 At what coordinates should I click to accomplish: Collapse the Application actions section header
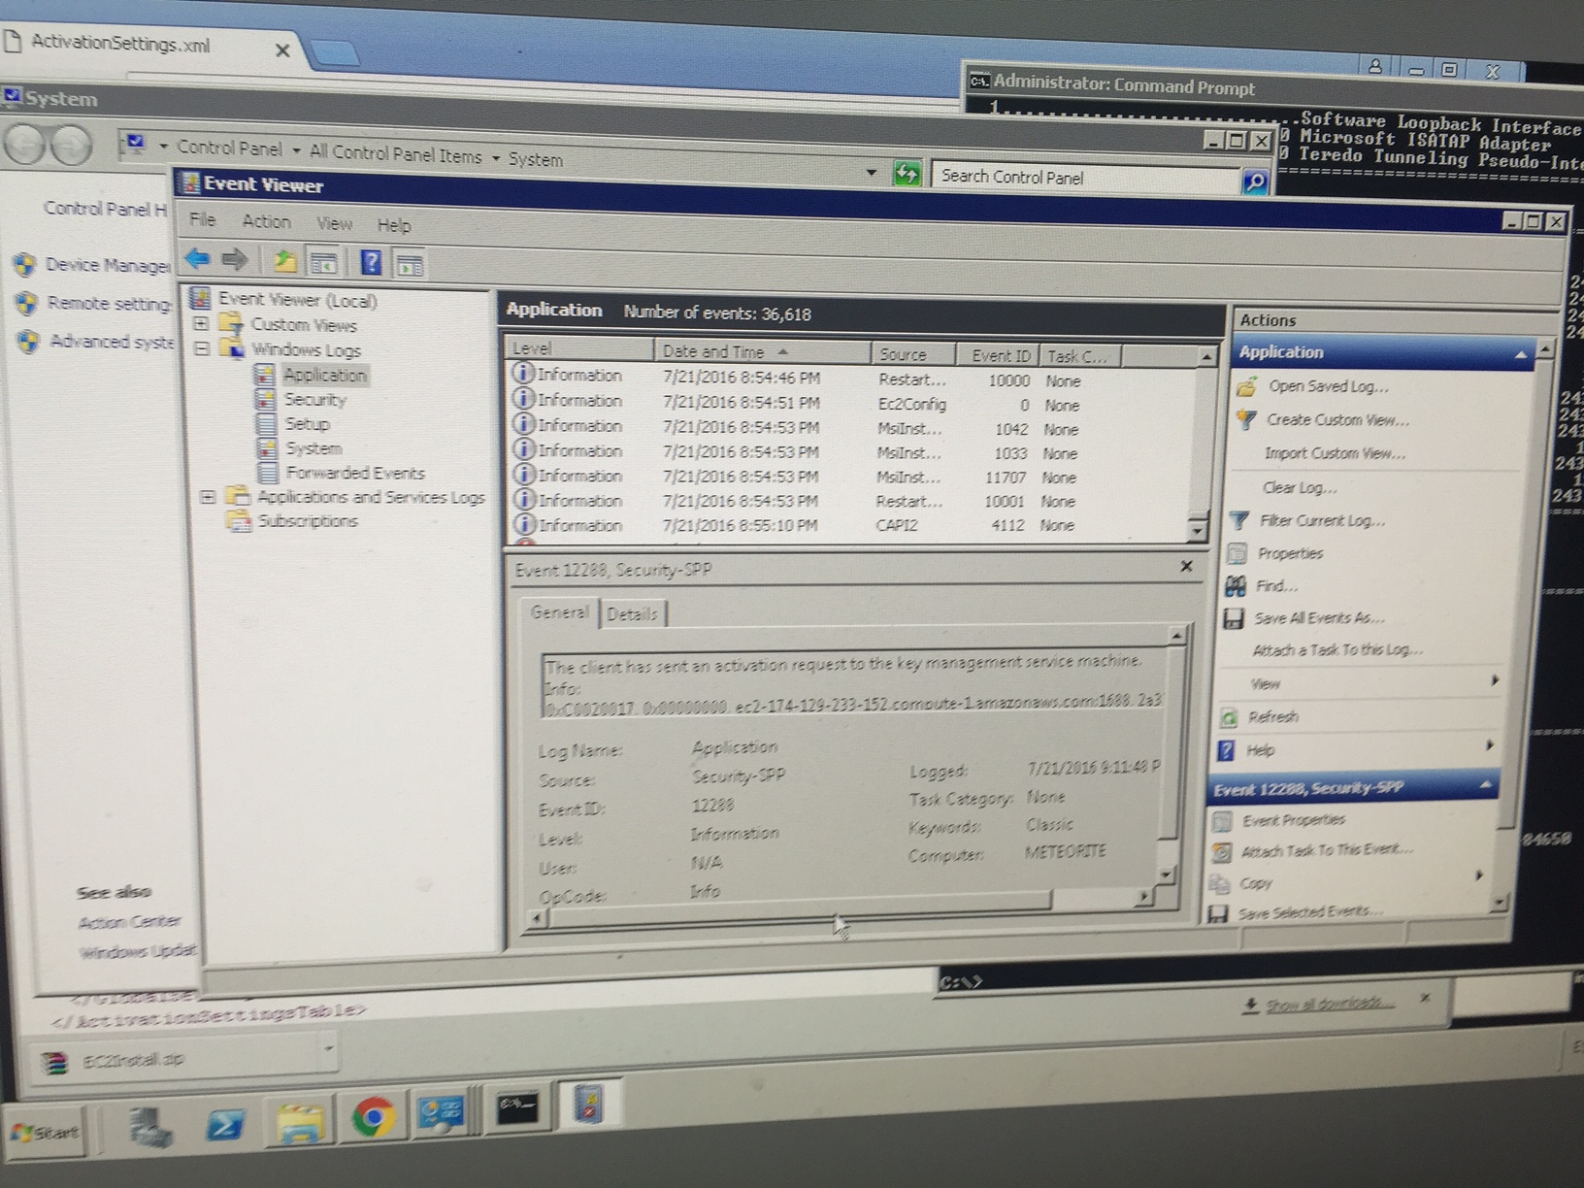click(x=1520, y=356)
